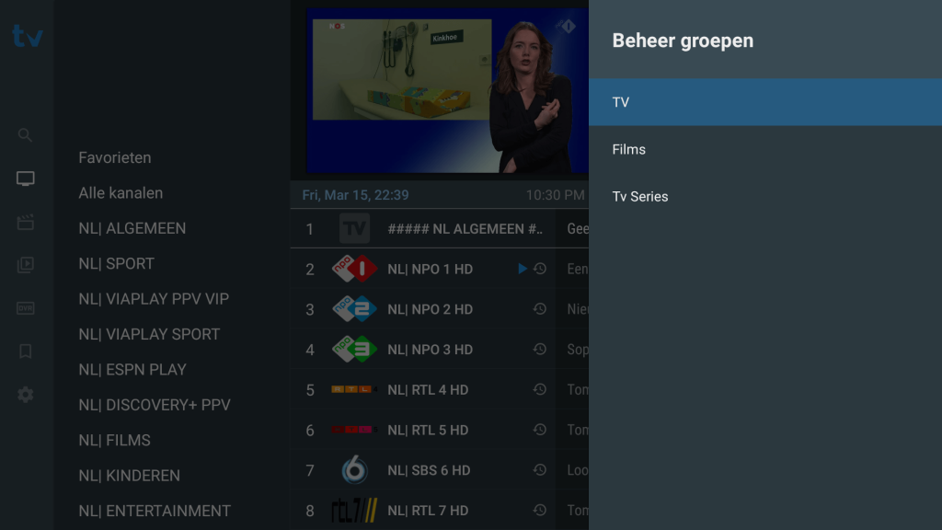Open the series playlist icon
Viewport: 942px width, 530px height.
25,265
